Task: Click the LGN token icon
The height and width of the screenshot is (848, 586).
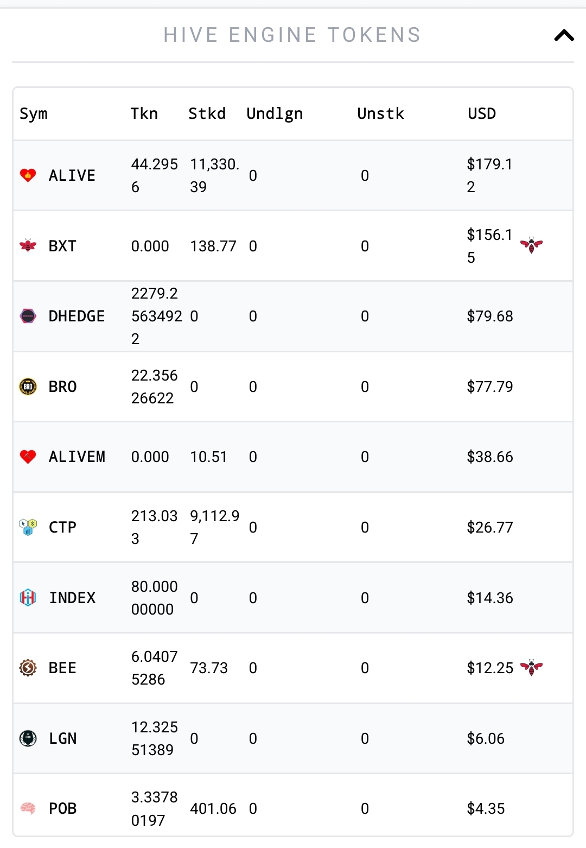Action: (28, 738)
